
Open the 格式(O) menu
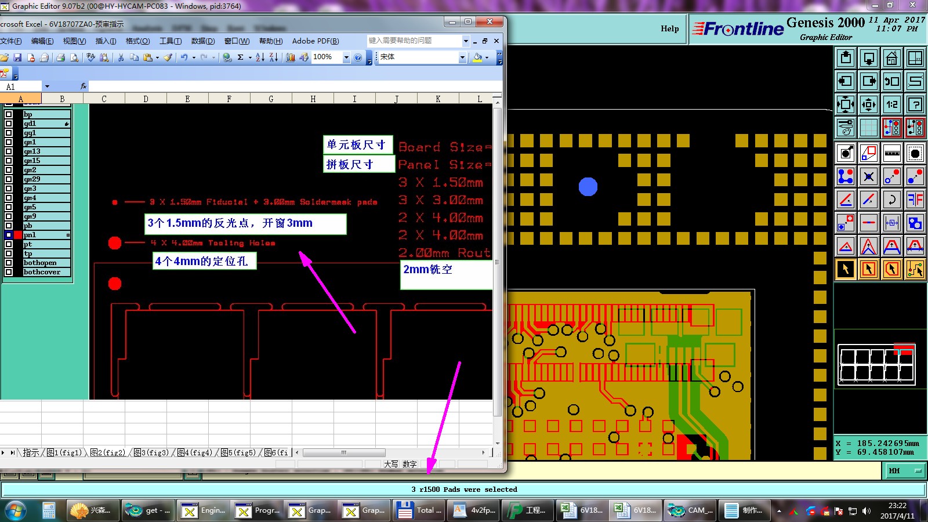tap(137, 41)
